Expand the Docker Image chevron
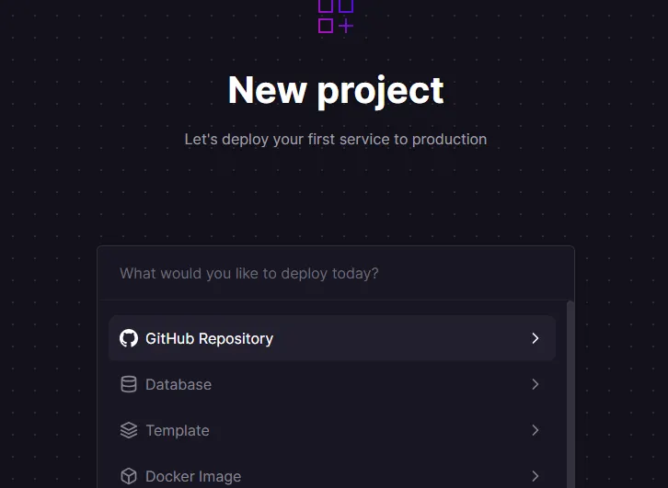 [536, 476]
